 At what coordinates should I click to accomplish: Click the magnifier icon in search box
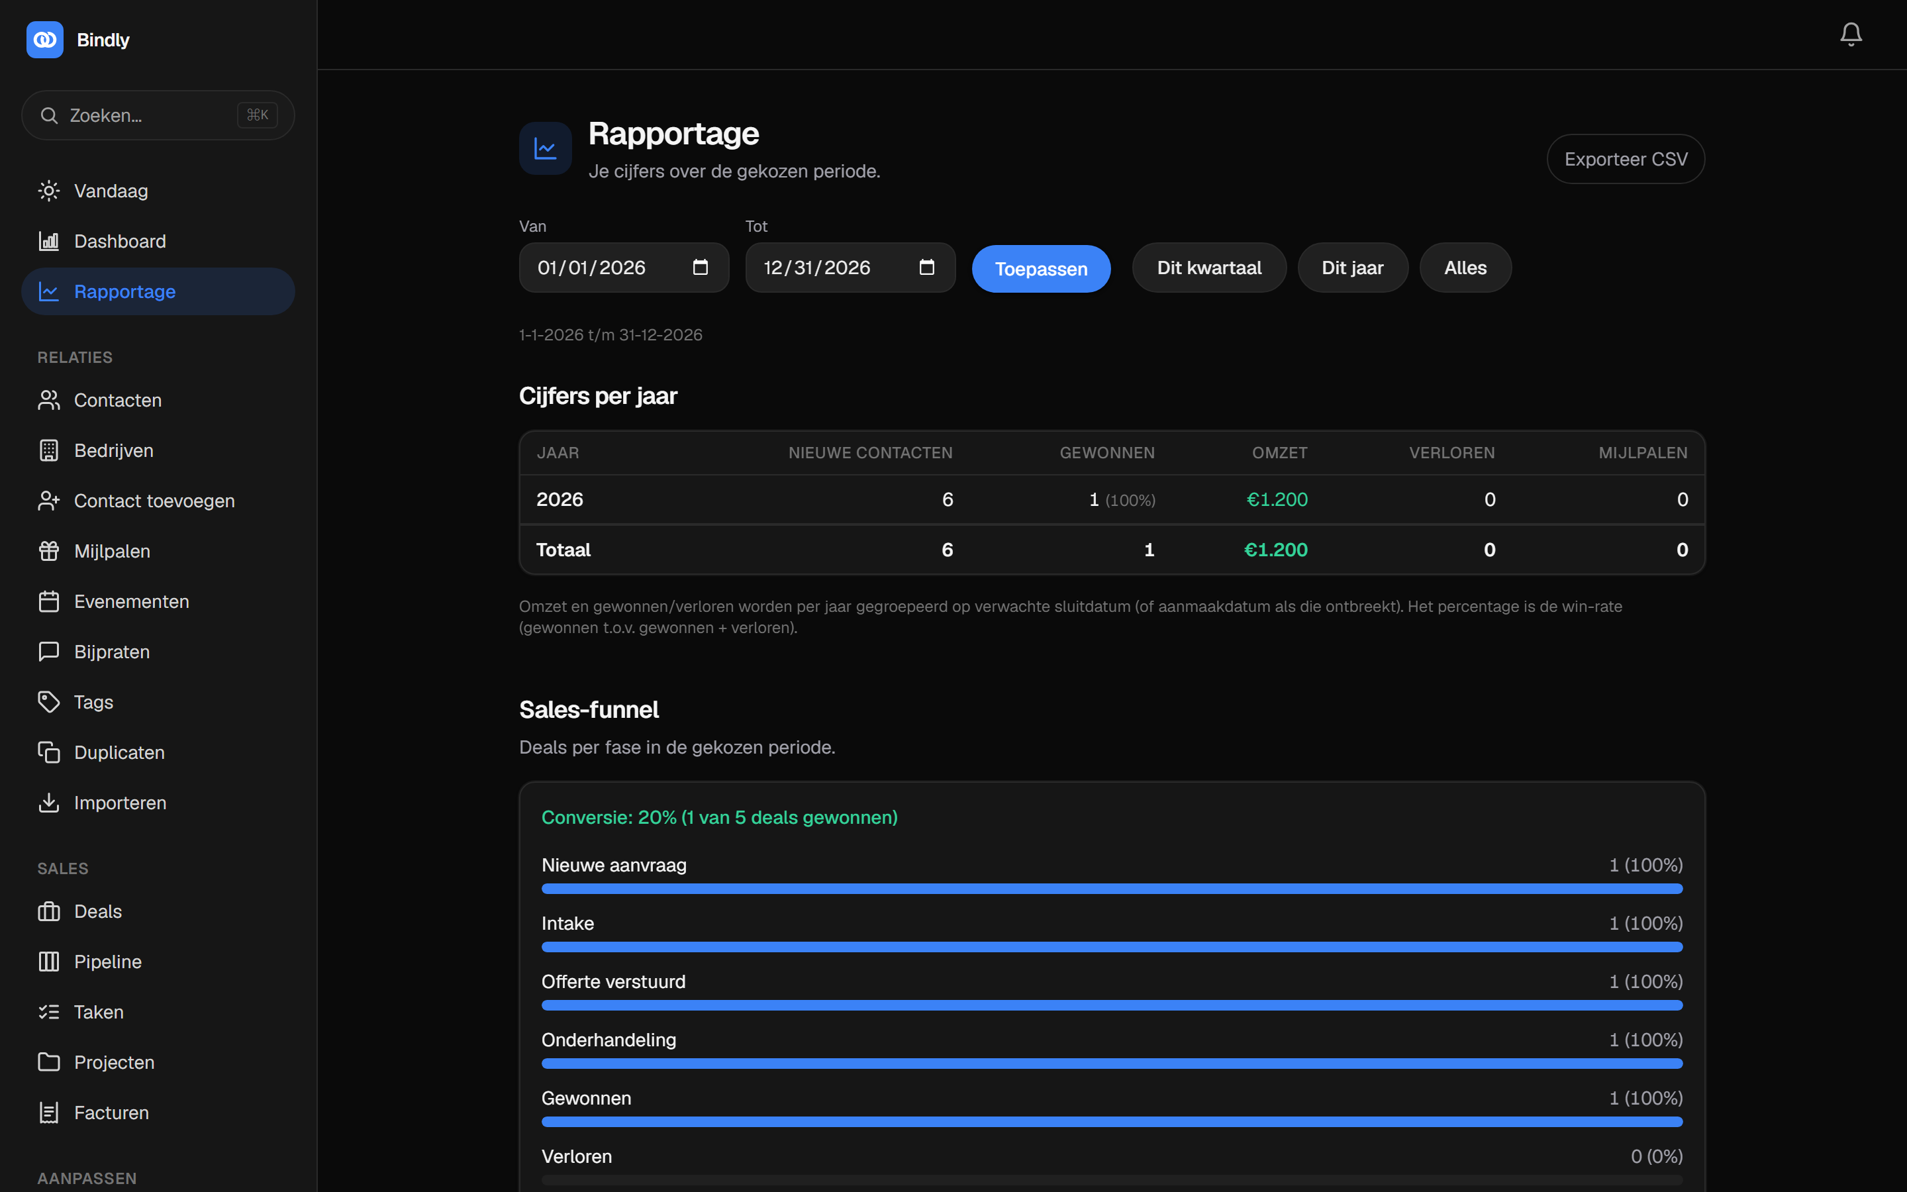pos(49,116)
